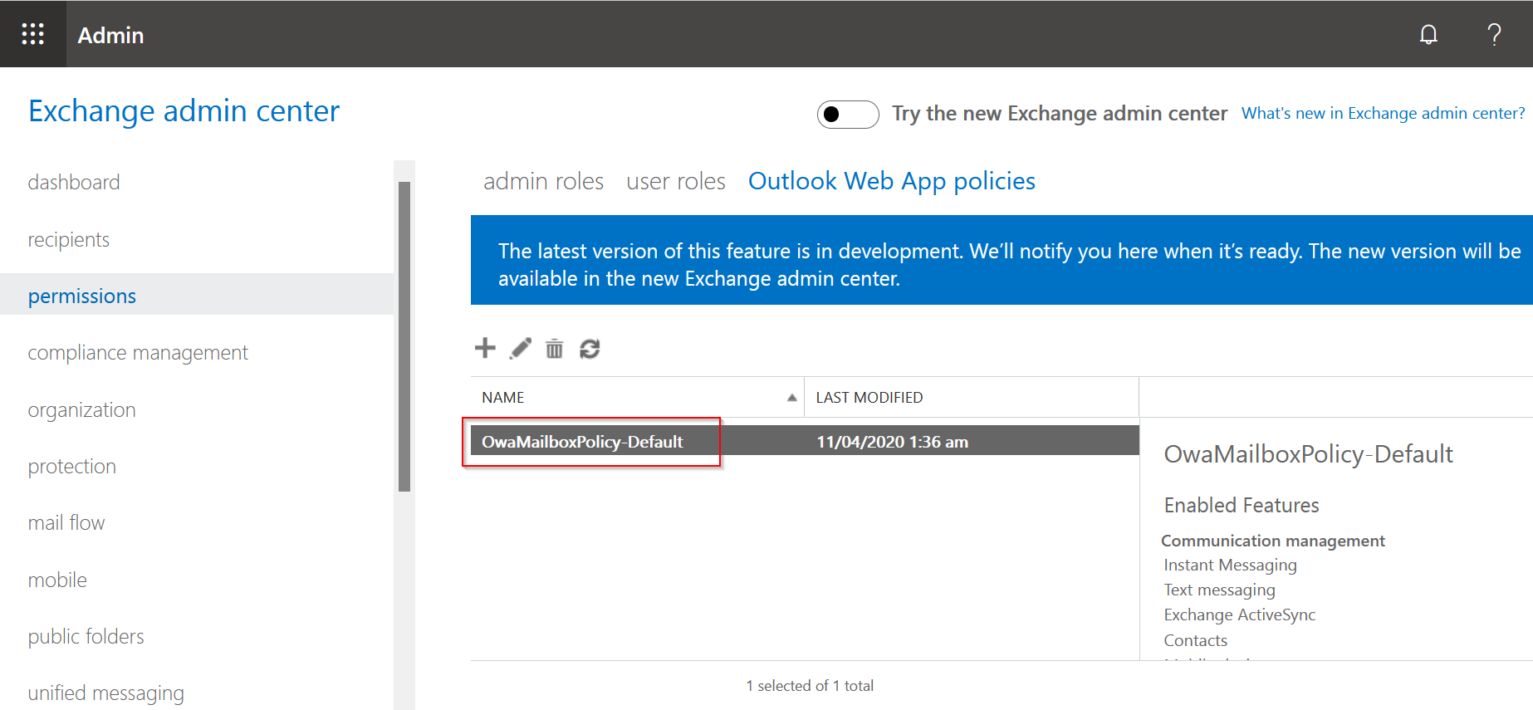Open mail flow section
Image resolution: width=1533 pixels, height=710 pixels.
(66, 523)
